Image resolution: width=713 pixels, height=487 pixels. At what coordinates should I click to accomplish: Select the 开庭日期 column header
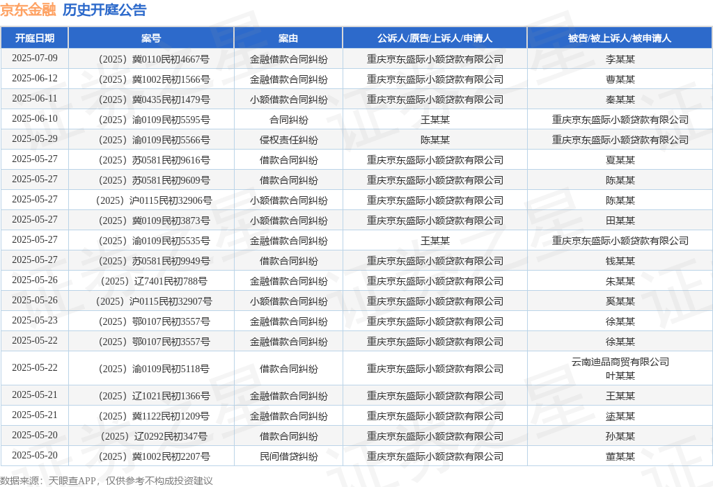[x=35, y=38]
